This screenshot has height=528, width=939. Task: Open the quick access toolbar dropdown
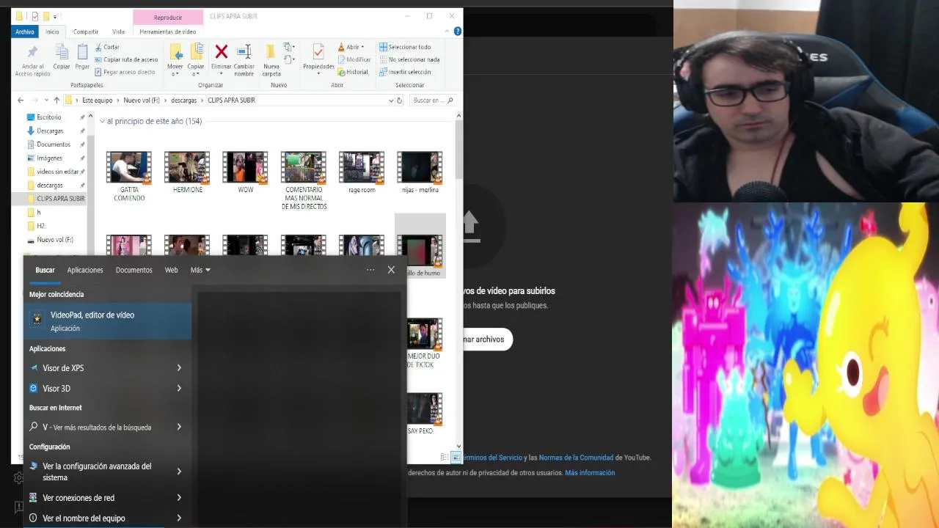(x=55, y=16)
